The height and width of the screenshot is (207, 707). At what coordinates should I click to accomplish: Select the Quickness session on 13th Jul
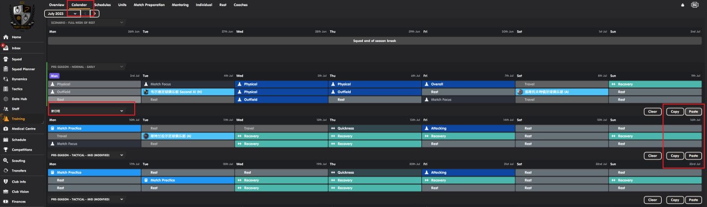[375, 128]
